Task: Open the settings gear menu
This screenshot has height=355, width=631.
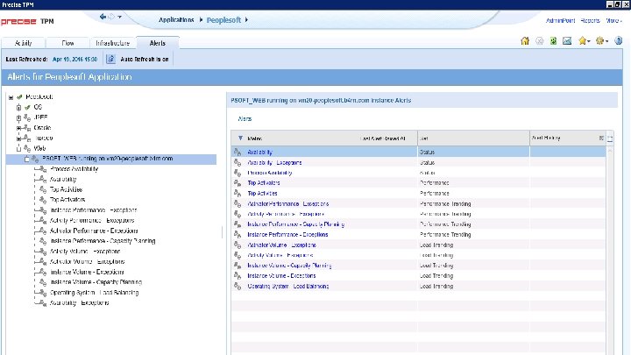Action: (x=601, y=40)
